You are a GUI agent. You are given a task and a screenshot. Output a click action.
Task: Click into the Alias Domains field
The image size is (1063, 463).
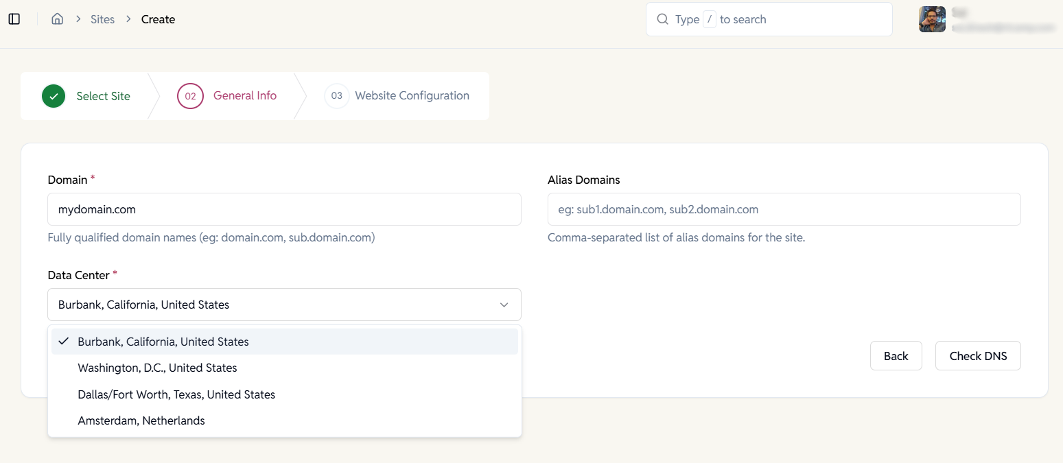(x=784, y=209)
